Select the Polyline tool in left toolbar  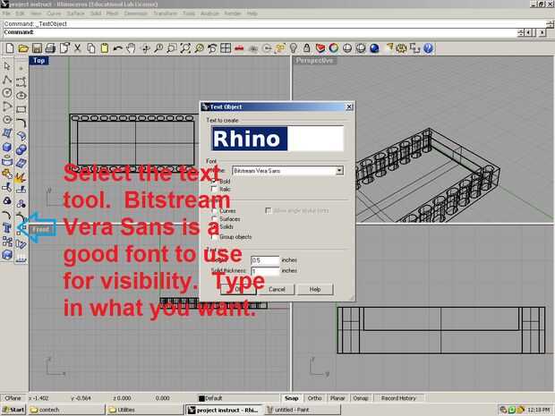coord(7,80)
